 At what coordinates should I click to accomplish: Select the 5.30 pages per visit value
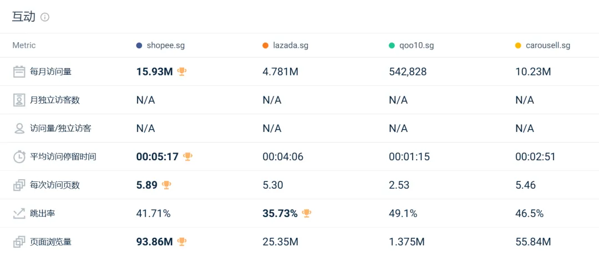click(x=273, y=185)
